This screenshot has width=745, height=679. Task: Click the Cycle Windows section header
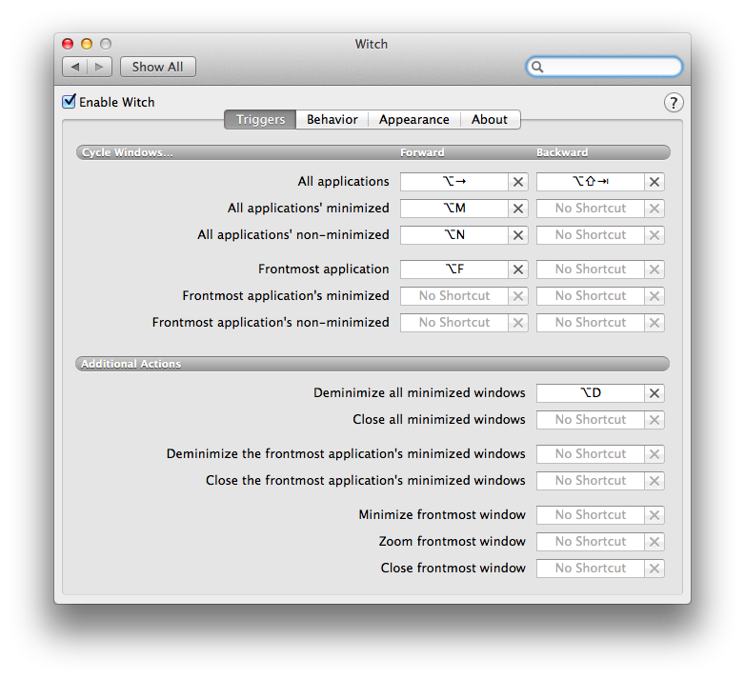(128, 152)
